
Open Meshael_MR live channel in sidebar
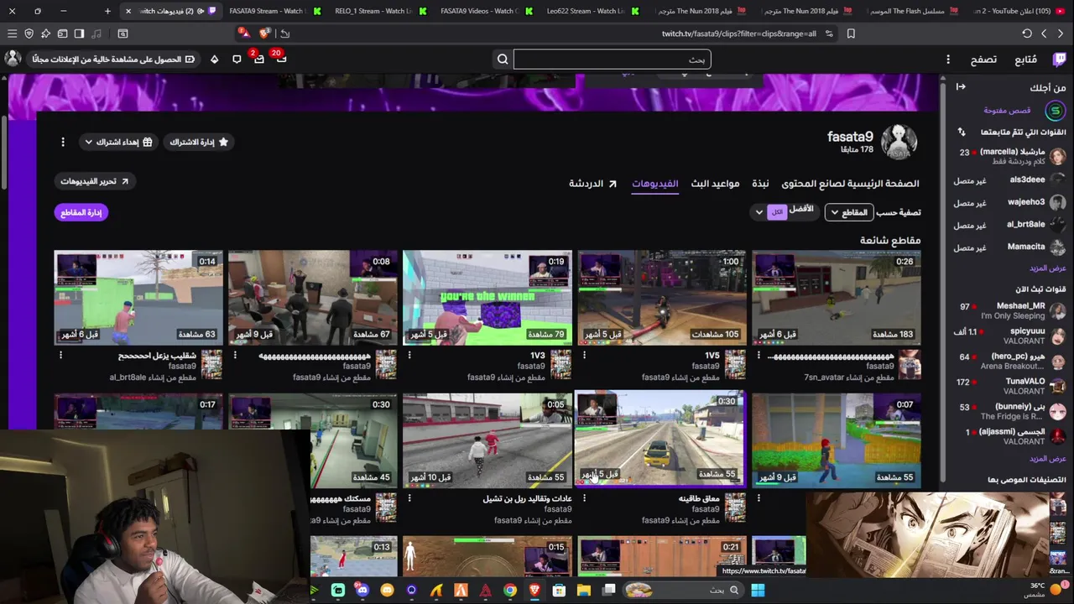coord(1010,311)
